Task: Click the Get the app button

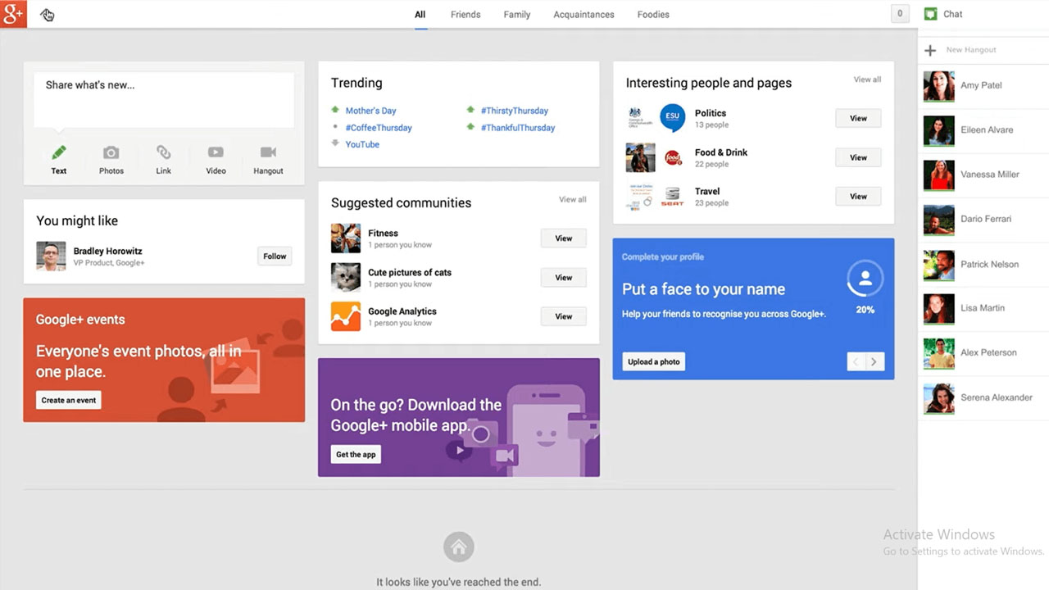Action: tap(356, 454)
